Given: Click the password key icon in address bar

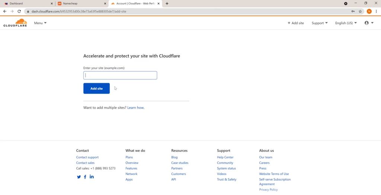Looking at the screenshot, I should (x=353, y=11).
